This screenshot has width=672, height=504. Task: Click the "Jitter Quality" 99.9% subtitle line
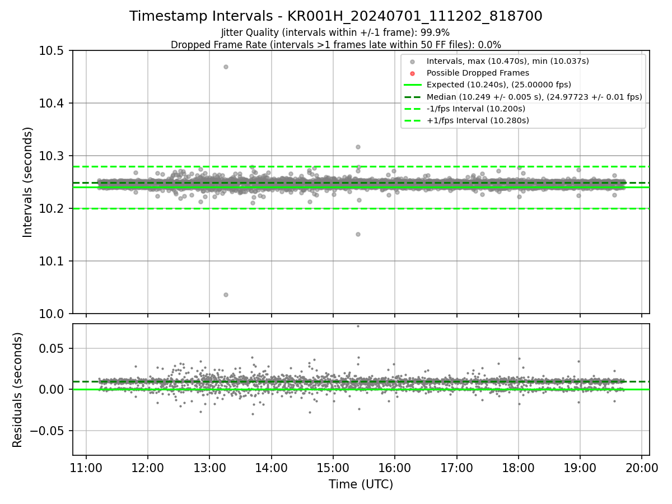(335, 33)
